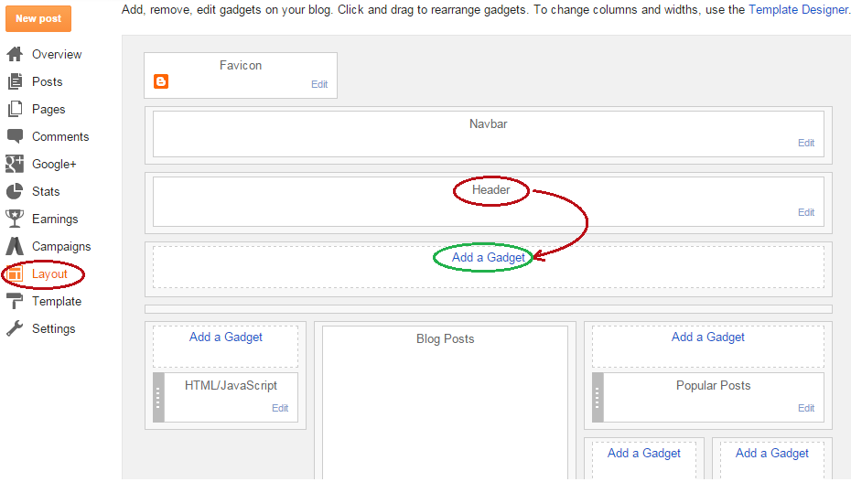Open the Template Designer link
Screen dimensions: 851x482
[799, 10]
